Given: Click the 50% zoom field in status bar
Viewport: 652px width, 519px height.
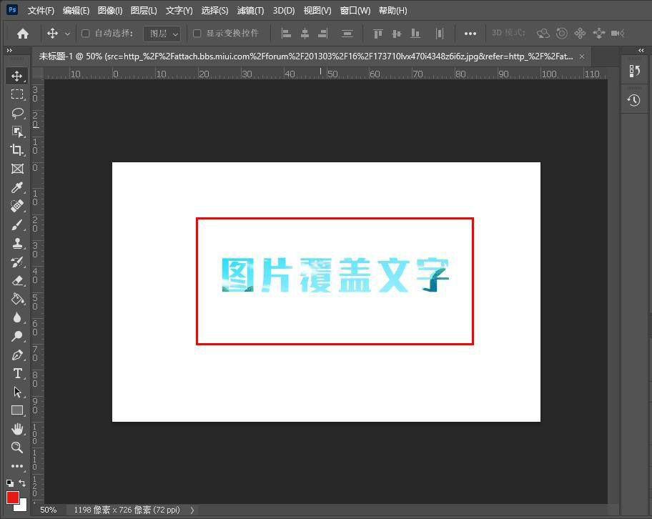Looking at the screenshot, I should point(47,510).
